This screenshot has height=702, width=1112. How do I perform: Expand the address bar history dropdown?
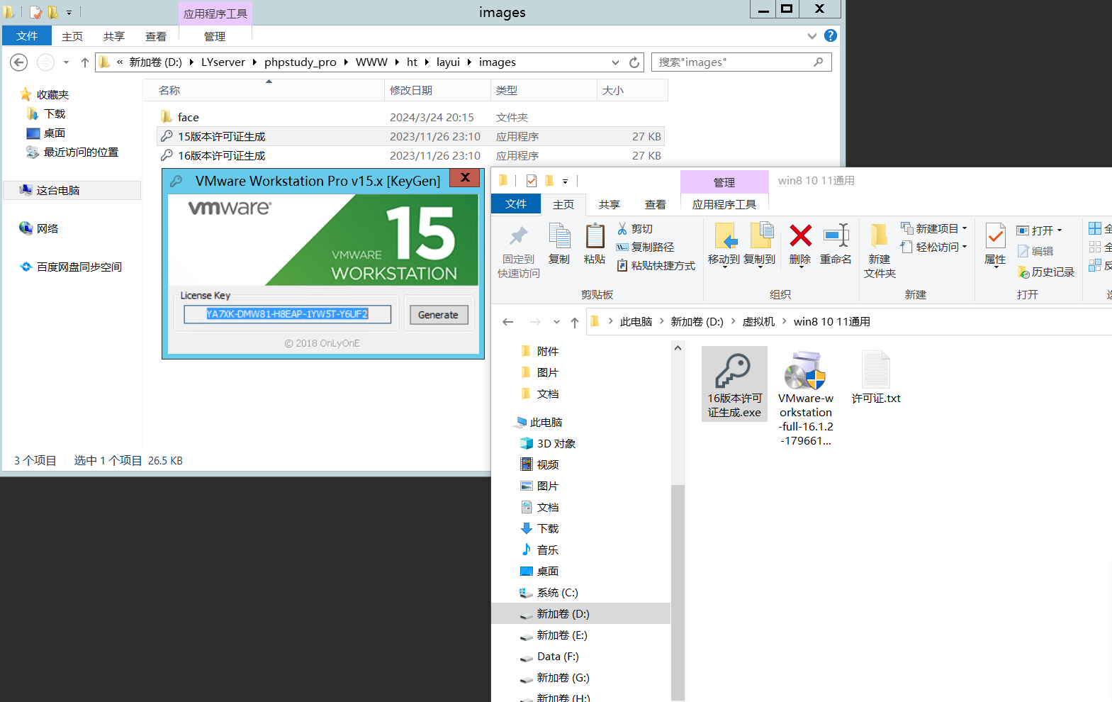(615, 62)
